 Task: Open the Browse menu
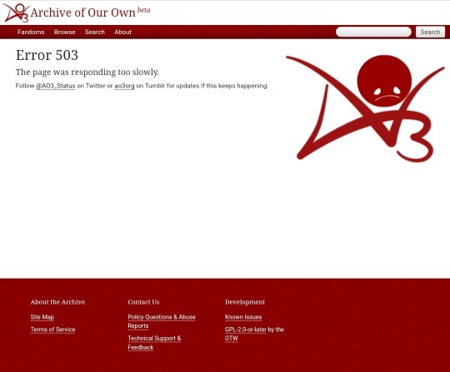point(64,32)
